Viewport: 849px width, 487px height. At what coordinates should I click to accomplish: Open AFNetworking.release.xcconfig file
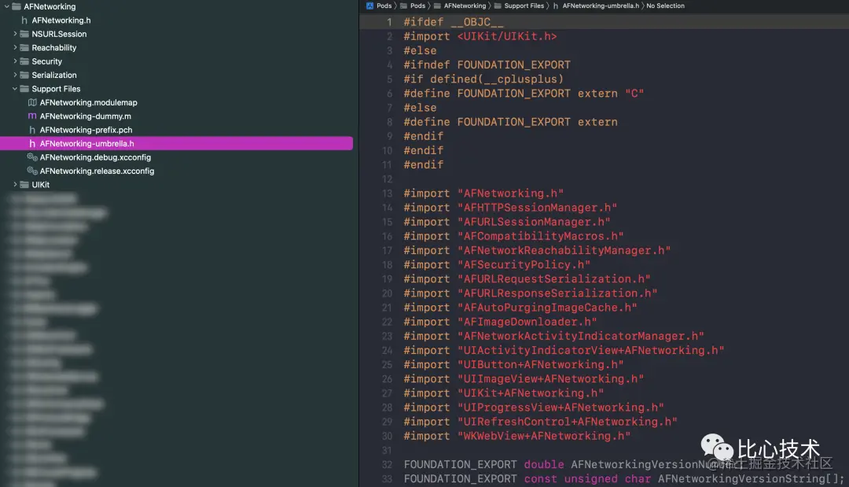97,171
